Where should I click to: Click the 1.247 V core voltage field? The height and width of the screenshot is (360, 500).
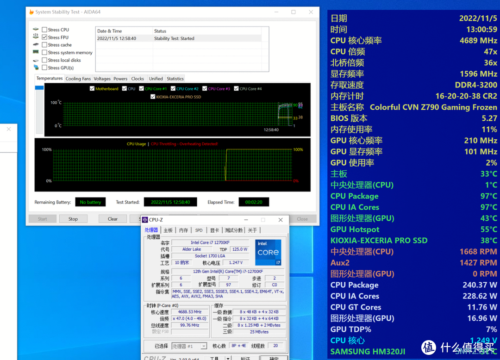pyautogui.click(x=236, y=262)
